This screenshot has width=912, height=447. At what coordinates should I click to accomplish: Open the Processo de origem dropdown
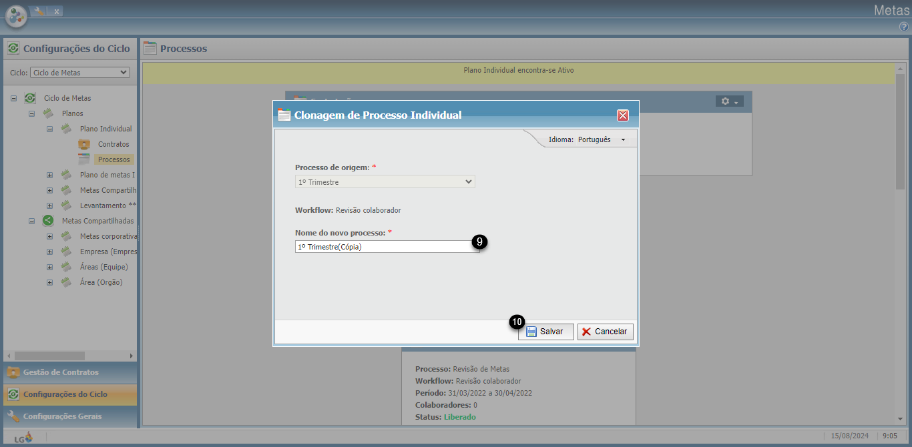[x=385, y=181]
